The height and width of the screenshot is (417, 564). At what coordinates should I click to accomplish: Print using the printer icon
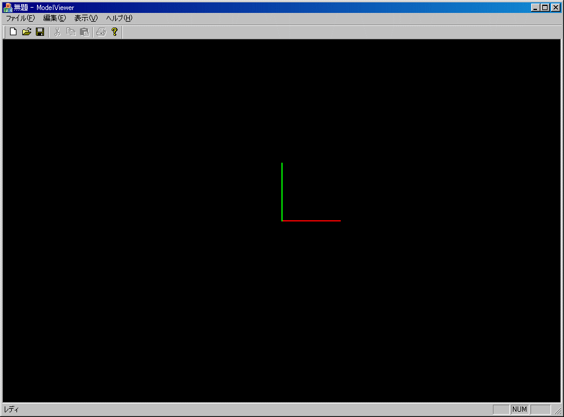tap(102, 32)
